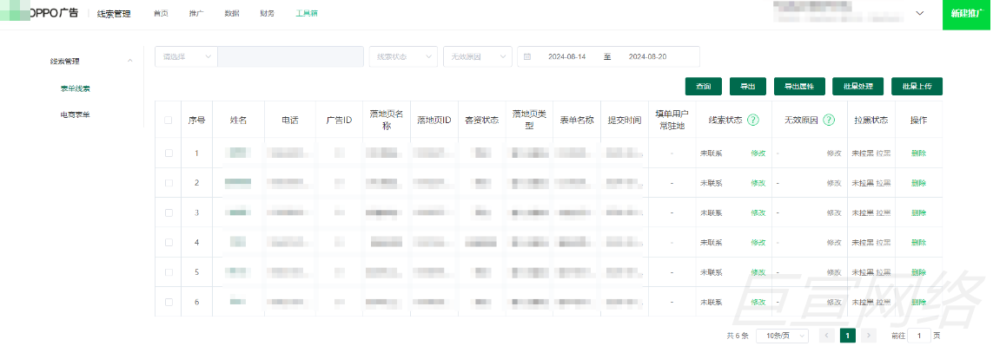Screen dimensions: 993x346
Task: Click 删除 in row 6
Action: pos(918,302)
